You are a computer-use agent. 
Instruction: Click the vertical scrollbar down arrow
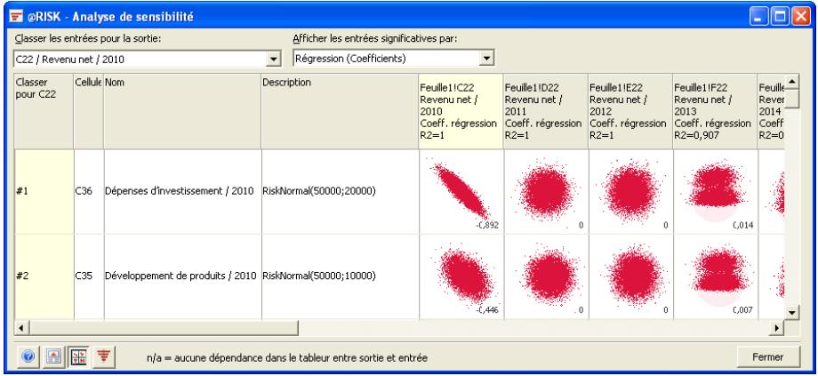click(792, 312)
